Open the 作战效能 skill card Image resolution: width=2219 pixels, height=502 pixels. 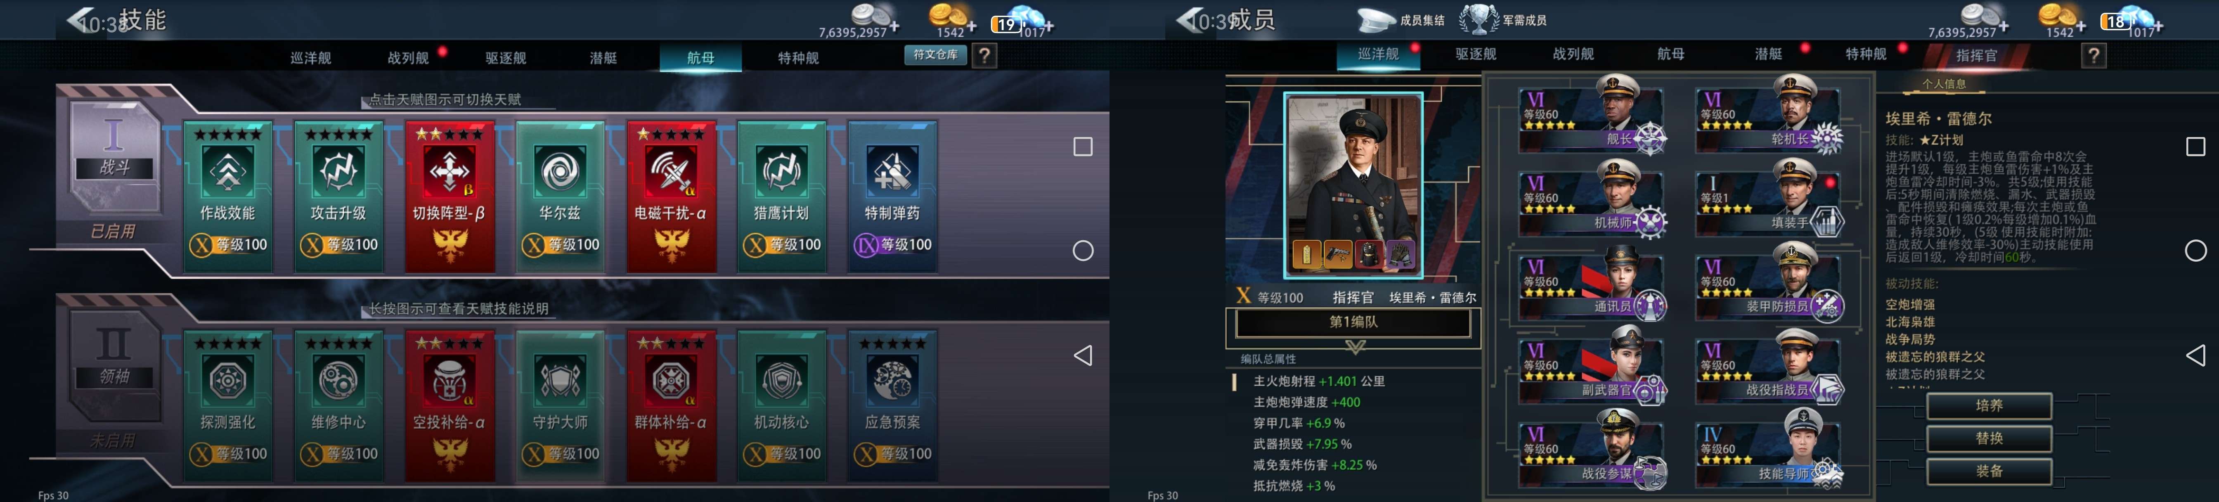click(227, 197)
